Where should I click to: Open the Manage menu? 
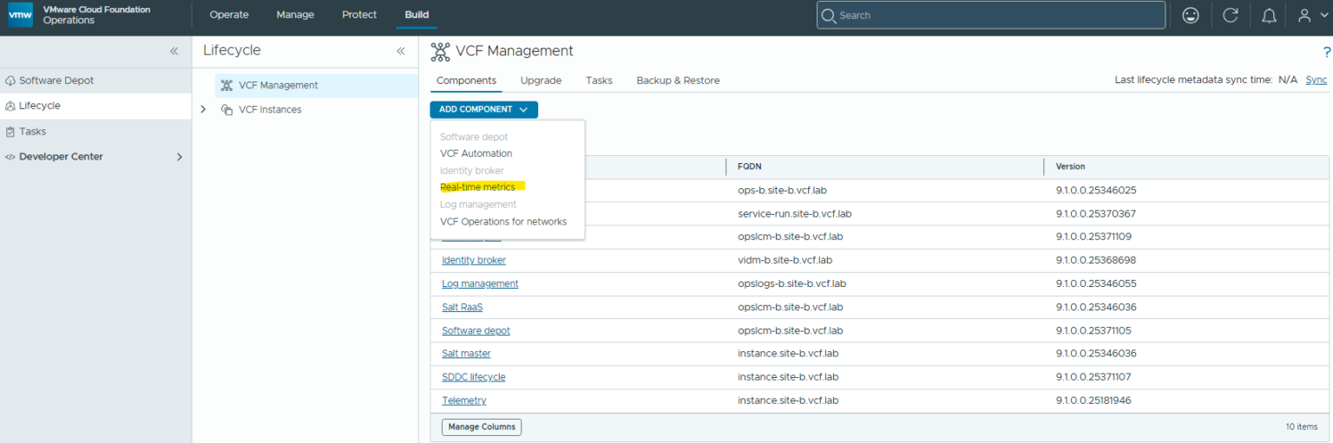tap(295, 15)
